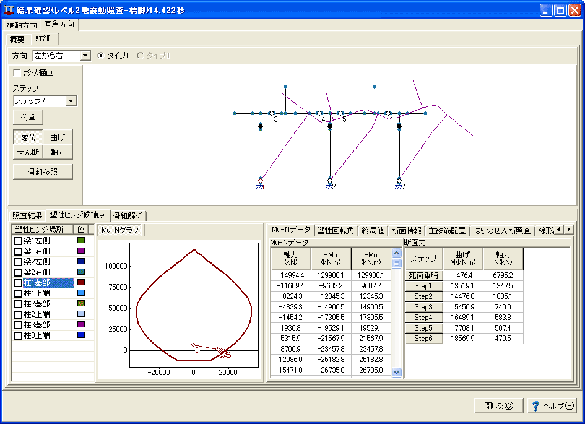Select the red support node 6 in diagram
The image size is (585, 424).
261,181
